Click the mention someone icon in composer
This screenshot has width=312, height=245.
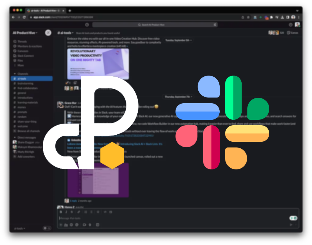point(77,225)
